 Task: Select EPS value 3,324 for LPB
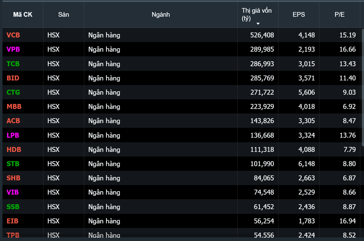click(x=307, y=135)
